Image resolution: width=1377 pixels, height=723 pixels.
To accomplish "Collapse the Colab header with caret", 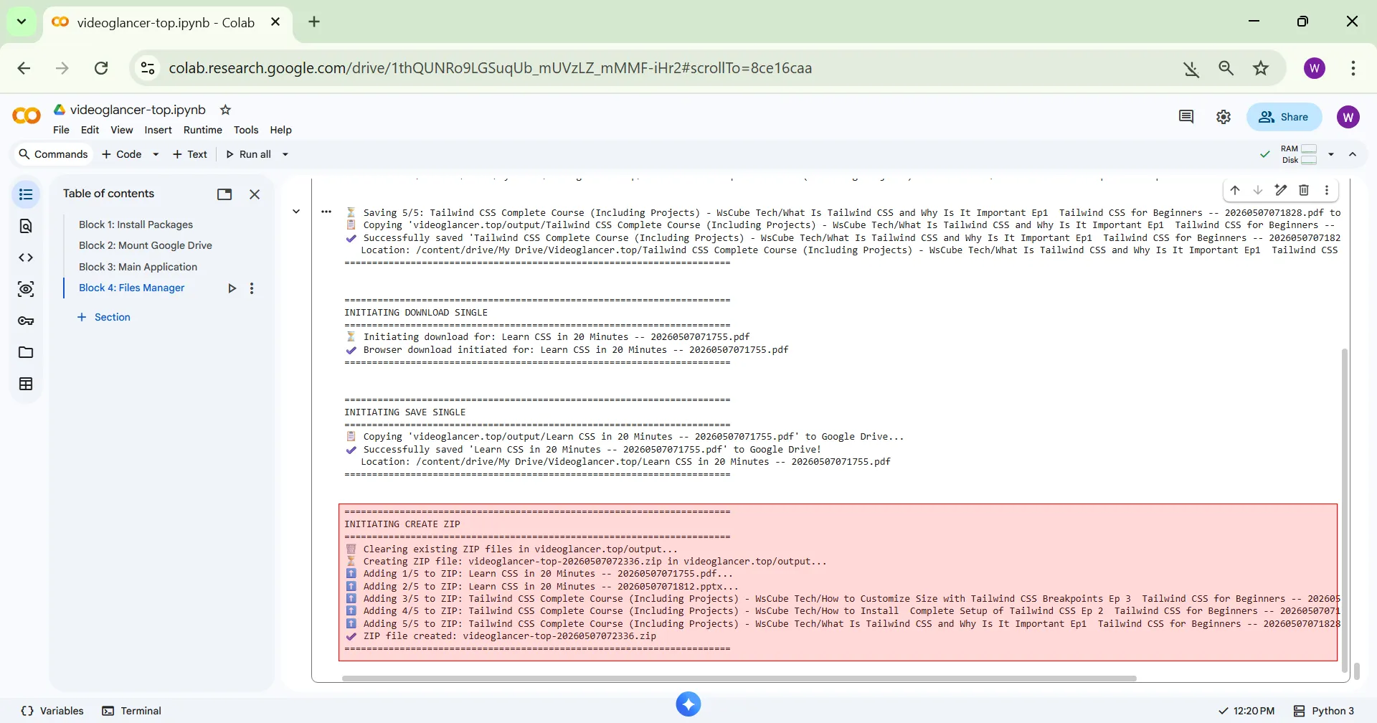I will click(x=1353, y=154).
